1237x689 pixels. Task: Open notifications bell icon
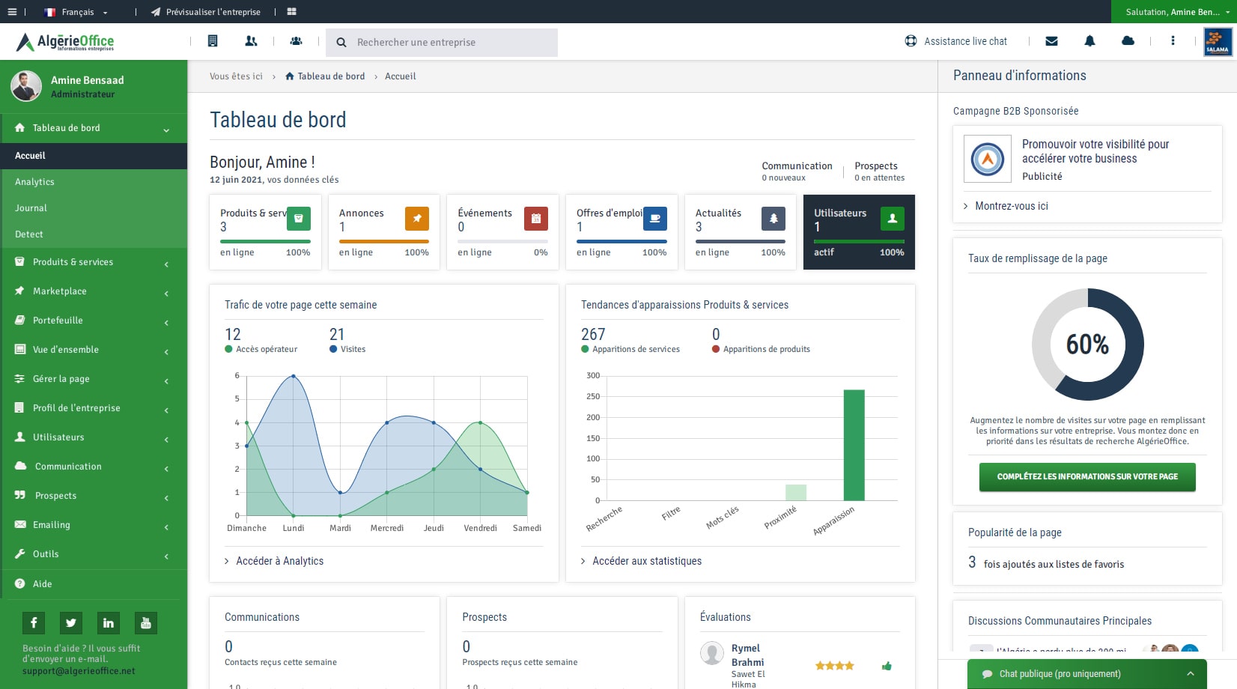tap(1089, 41)
